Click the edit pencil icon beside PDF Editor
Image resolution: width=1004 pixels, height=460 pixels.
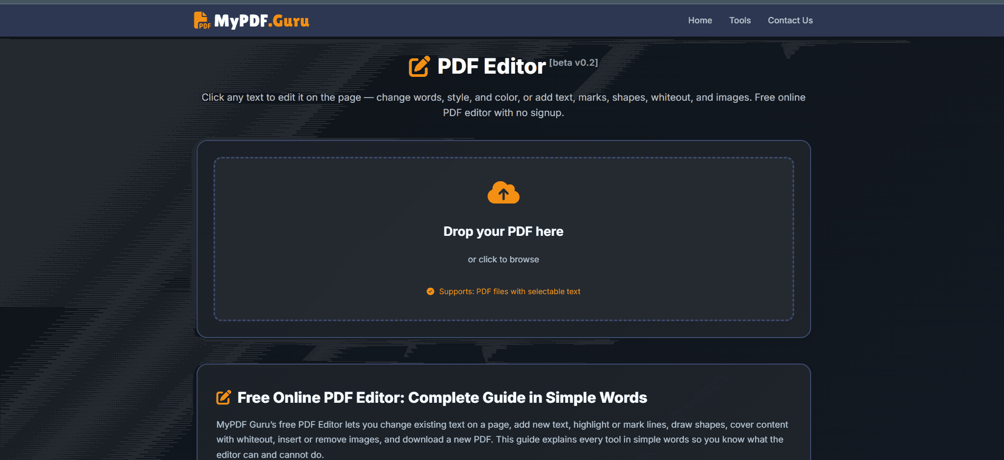point(419,66)
